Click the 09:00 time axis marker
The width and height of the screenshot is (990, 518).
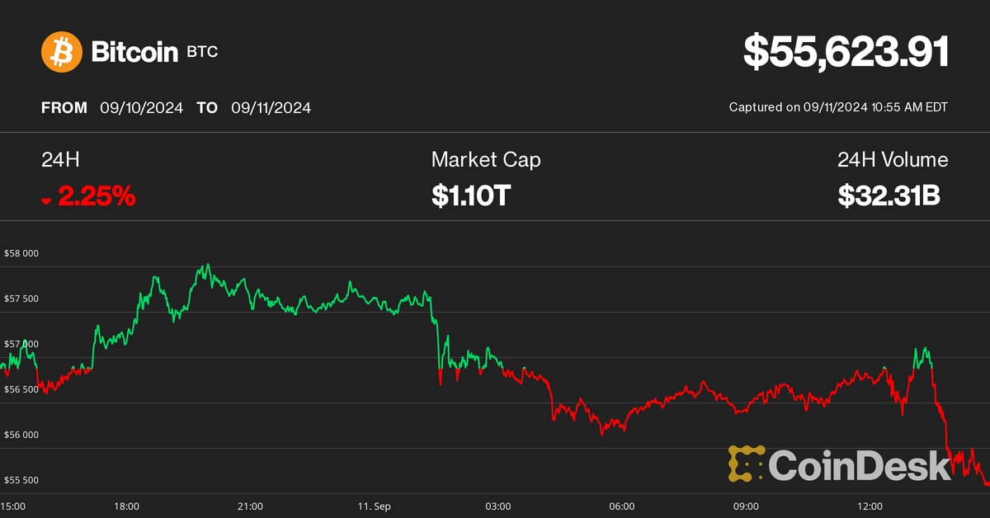pyautogui.click(x=746, y=506)
